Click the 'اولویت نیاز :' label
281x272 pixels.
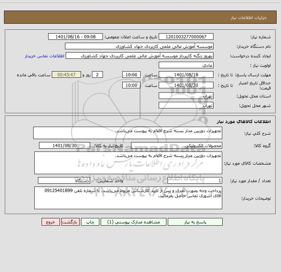(x=261, y=65)
